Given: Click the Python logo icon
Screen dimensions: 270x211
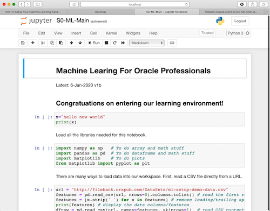Looking at the screenshot, I should tap(220, 21).
